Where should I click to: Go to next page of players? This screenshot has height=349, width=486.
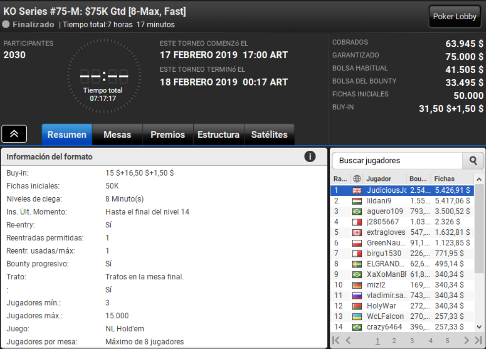[466, 340]
